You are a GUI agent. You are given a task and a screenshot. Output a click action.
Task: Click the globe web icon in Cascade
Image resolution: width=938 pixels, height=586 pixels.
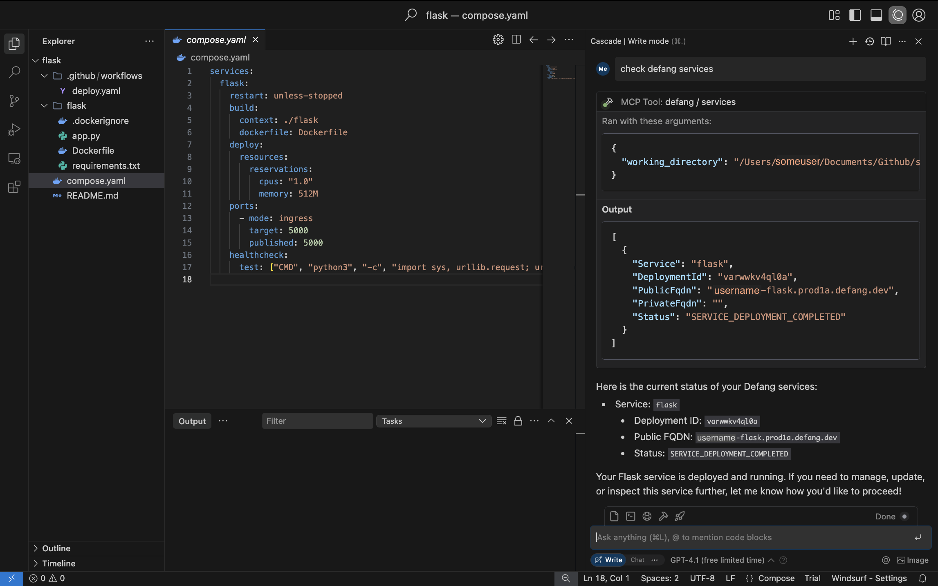coord(647,516)
